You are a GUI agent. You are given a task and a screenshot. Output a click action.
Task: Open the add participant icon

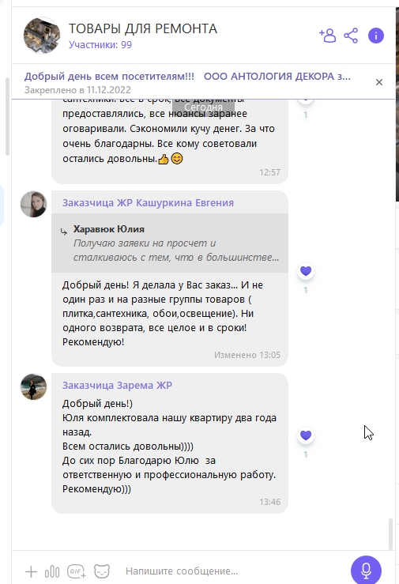coord(328,36)
